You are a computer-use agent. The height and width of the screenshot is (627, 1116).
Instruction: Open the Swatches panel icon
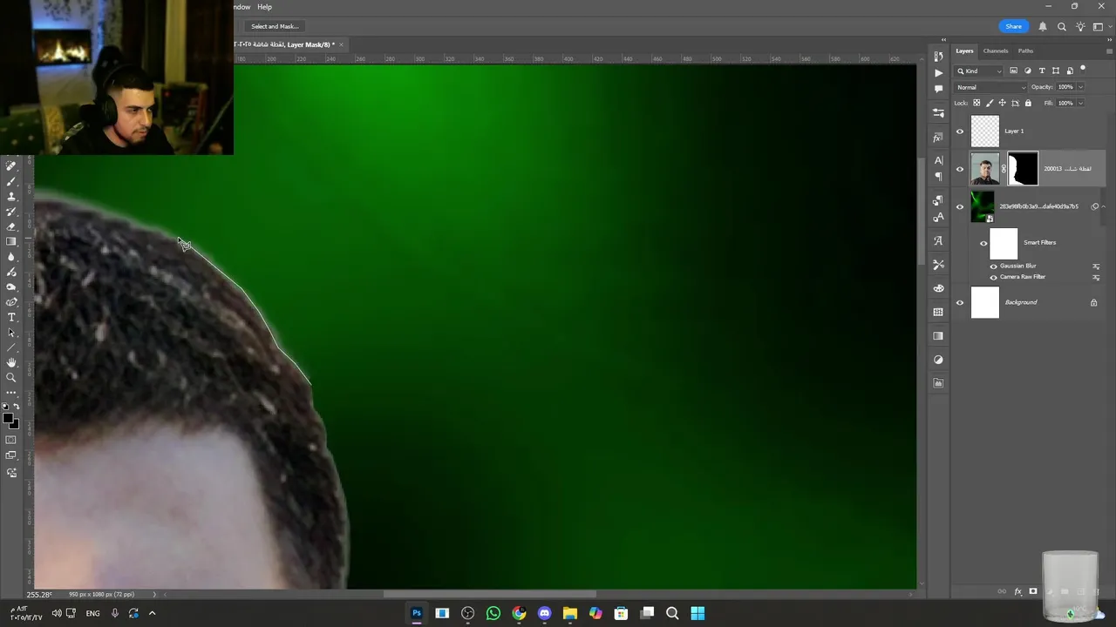click(x=938, y=312)
